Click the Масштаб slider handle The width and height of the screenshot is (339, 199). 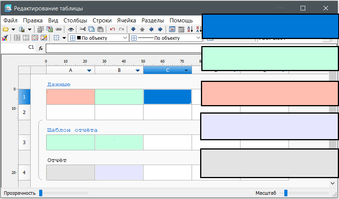[x=286, y=193]
